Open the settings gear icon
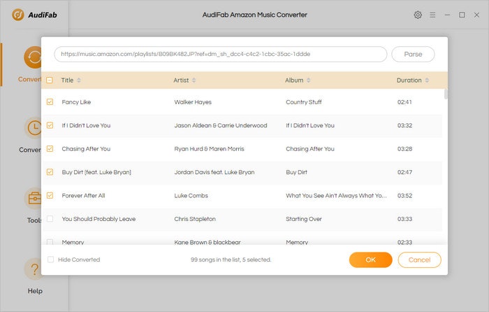The image size is (489, 312). [418, 15]
